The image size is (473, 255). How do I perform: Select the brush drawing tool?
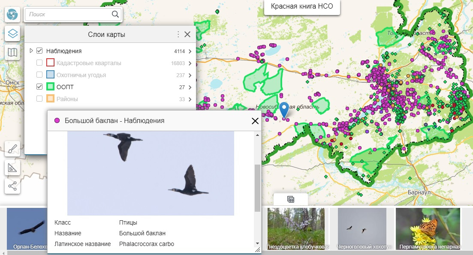click(x=12, y=149)
